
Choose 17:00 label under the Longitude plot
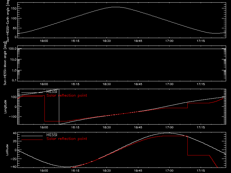point(169,127)
